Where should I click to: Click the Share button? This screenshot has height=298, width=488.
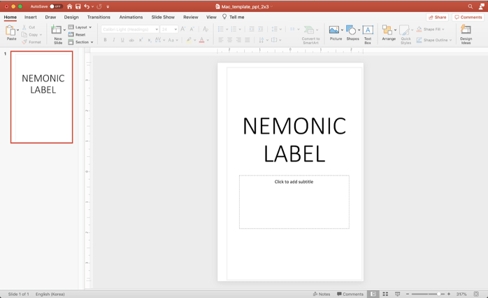pyautogui.click(x=437, y=17)
